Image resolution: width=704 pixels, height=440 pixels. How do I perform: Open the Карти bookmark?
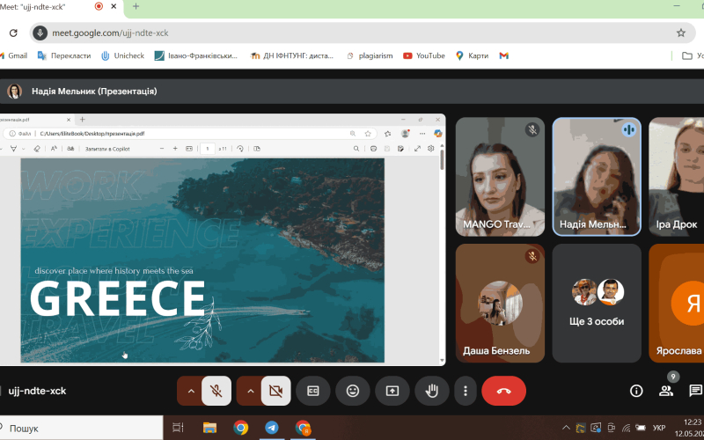click(472, 55)
